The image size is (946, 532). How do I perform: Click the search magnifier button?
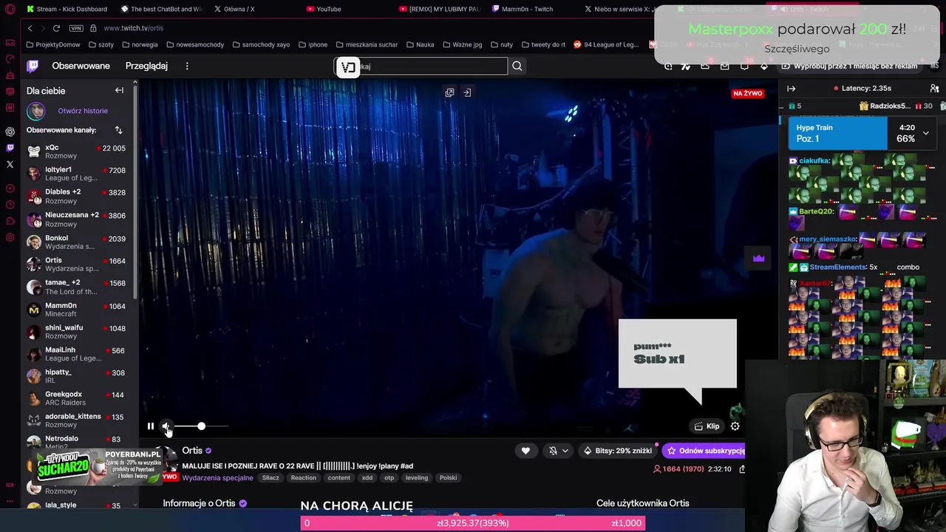click(x=517, y=66)
